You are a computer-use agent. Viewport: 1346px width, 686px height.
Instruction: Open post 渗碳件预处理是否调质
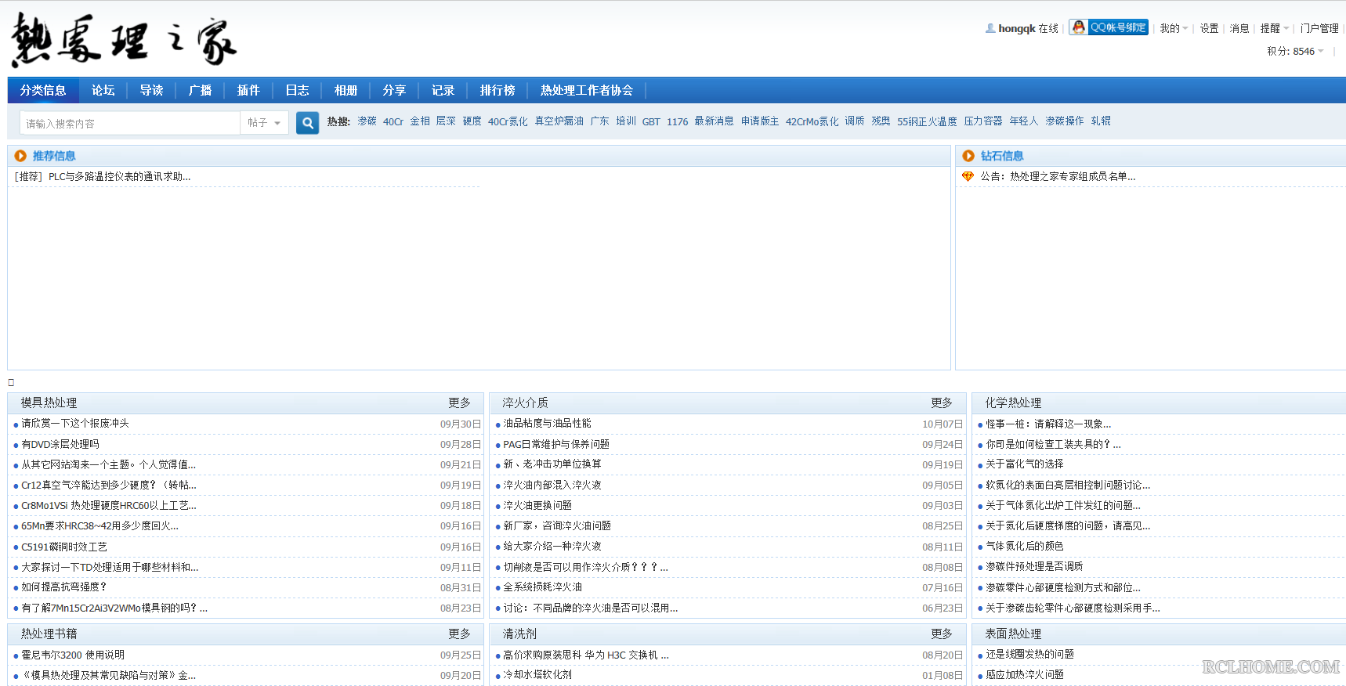coord(1034,567)
